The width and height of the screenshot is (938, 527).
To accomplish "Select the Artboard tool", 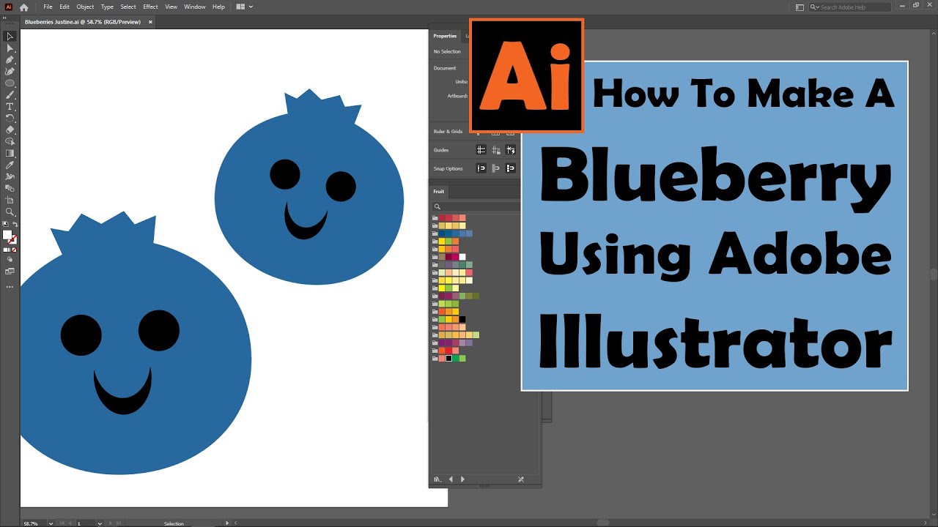I will click(x=10, y=200).
